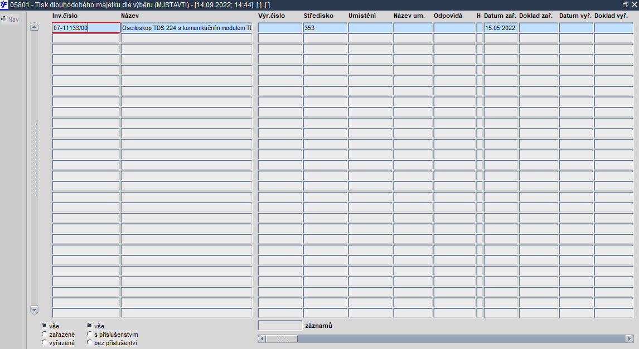The image size is (639, 349).
Task: Close the MJSTAVTI window
Action: (x=633, y=4)
